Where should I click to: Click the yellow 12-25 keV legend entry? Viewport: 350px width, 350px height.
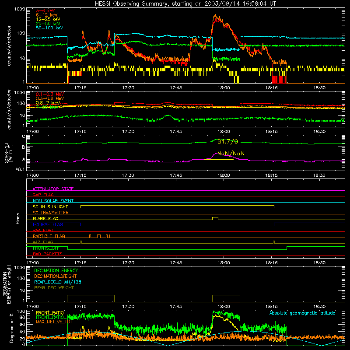(48, 19)
